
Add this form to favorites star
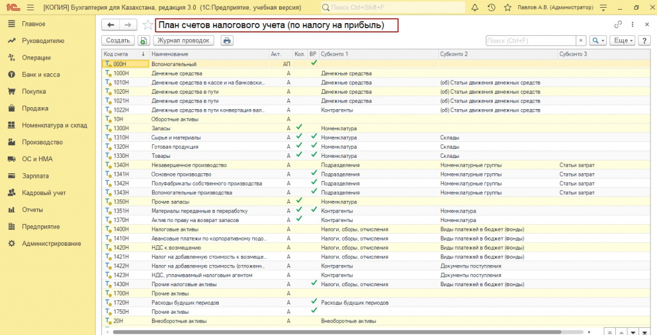tap(148, 25)
